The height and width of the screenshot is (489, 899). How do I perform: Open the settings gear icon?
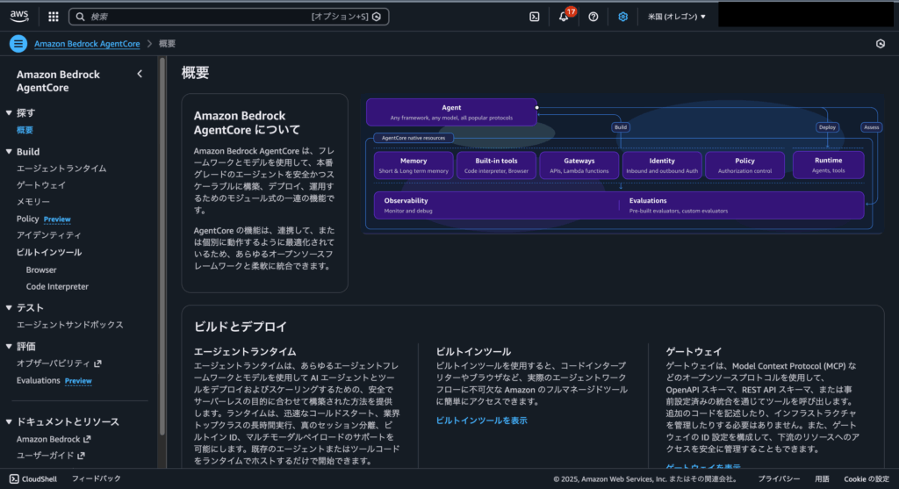(623, 16)
